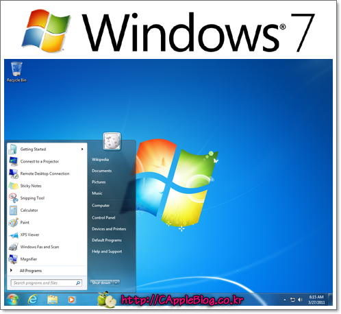Click the Remote Desktop Connection icon
This screenshot has width=341, height=314.
(x=13, y=173)
